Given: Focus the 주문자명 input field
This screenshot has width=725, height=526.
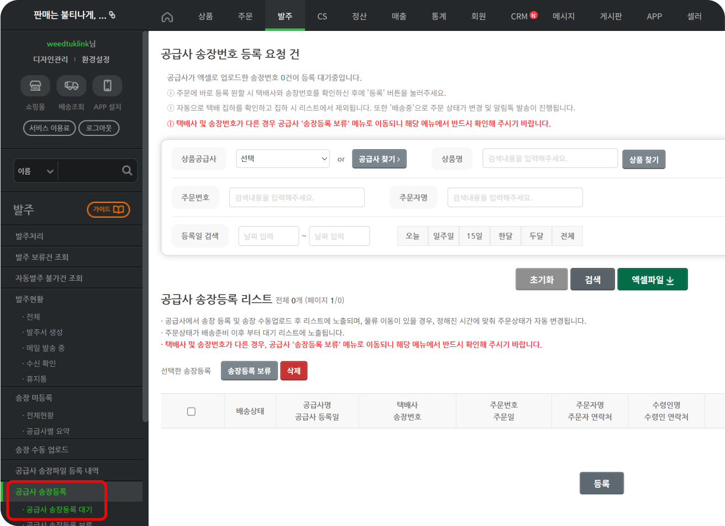Looking at the screenshot, I should pyautogui.click(x=515, y=197).
